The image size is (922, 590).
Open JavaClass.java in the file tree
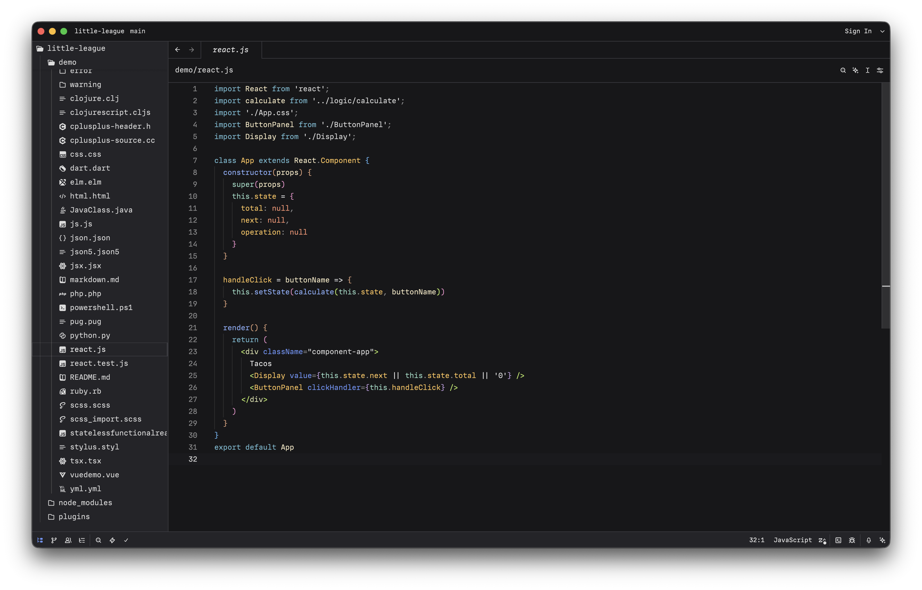tap(100, 210)
